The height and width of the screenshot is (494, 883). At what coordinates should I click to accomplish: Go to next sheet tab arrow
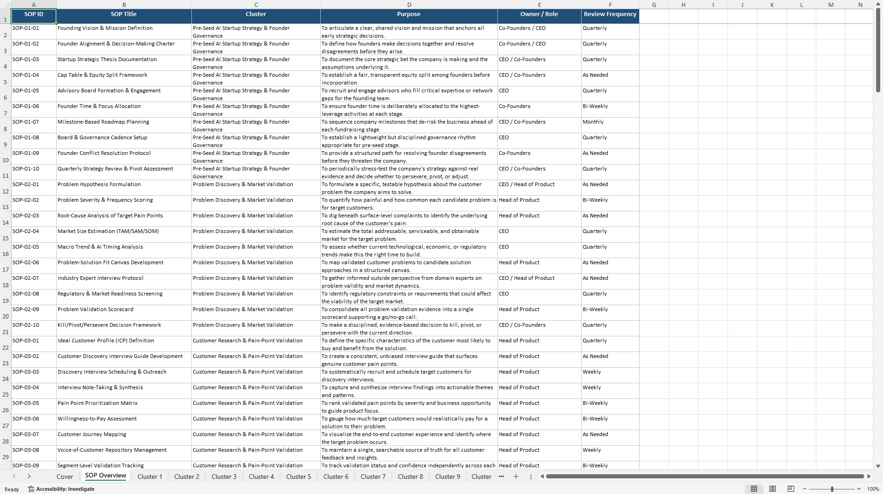pos(29,477)
